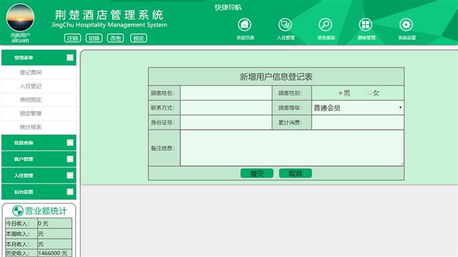The image size is (458, 257).
Task: Click the 入住管理 check-in icon
Action: point(285,25)
